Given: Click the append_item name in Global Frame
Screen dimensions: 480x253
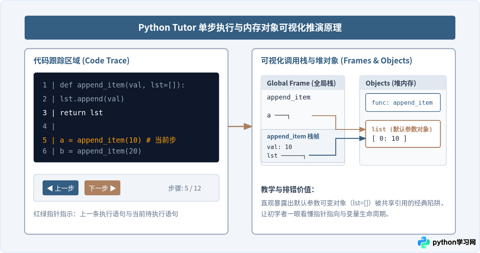Looking at the screenshot, I should (289, 97).
